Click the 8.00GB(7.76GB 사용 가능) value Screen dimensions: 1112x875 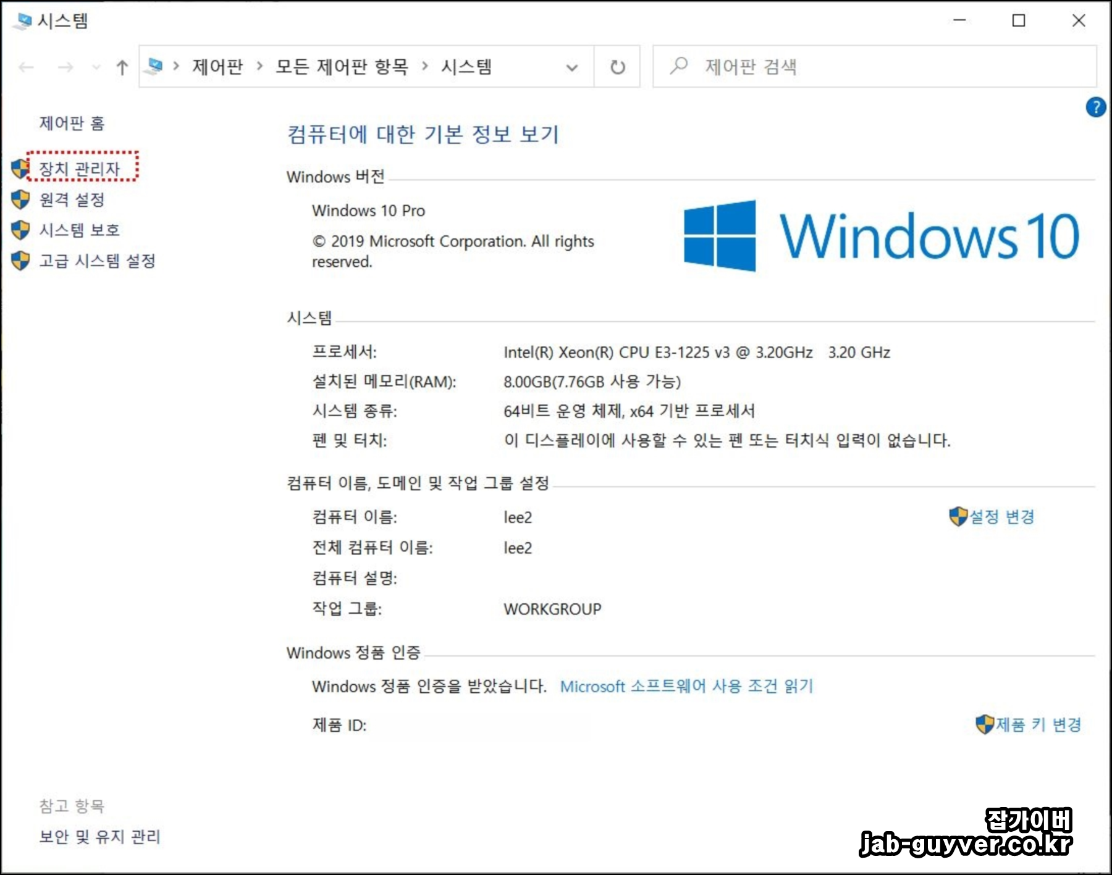(x=592, y=382)
